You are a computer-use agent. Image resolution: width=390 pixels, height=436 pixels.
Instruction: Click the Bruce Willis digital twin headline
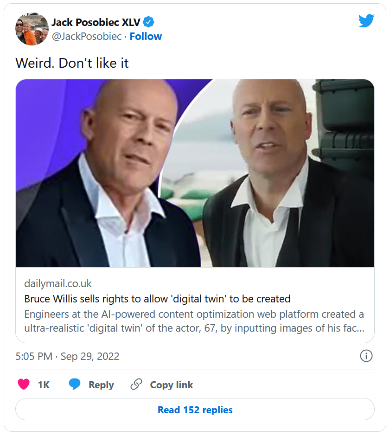pyautogui.click(x=157, y=298)
